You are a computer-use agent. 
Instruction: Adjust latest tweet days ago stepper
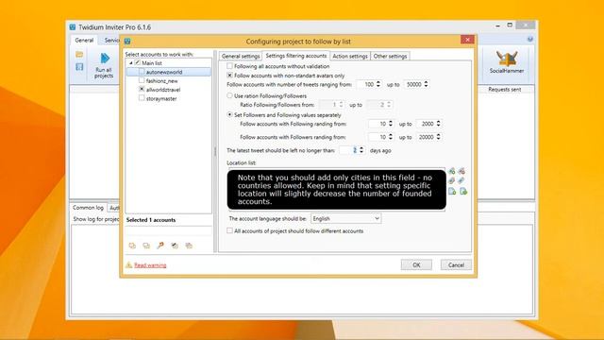tap(361, 150)
